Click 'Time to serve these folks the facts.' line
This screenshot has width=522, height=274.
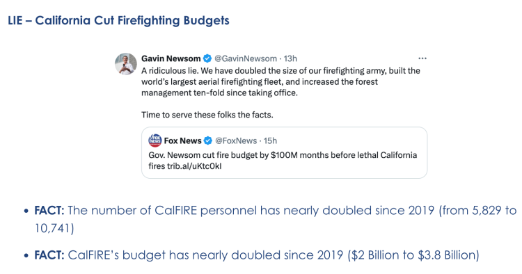click(x=207, y=115)
